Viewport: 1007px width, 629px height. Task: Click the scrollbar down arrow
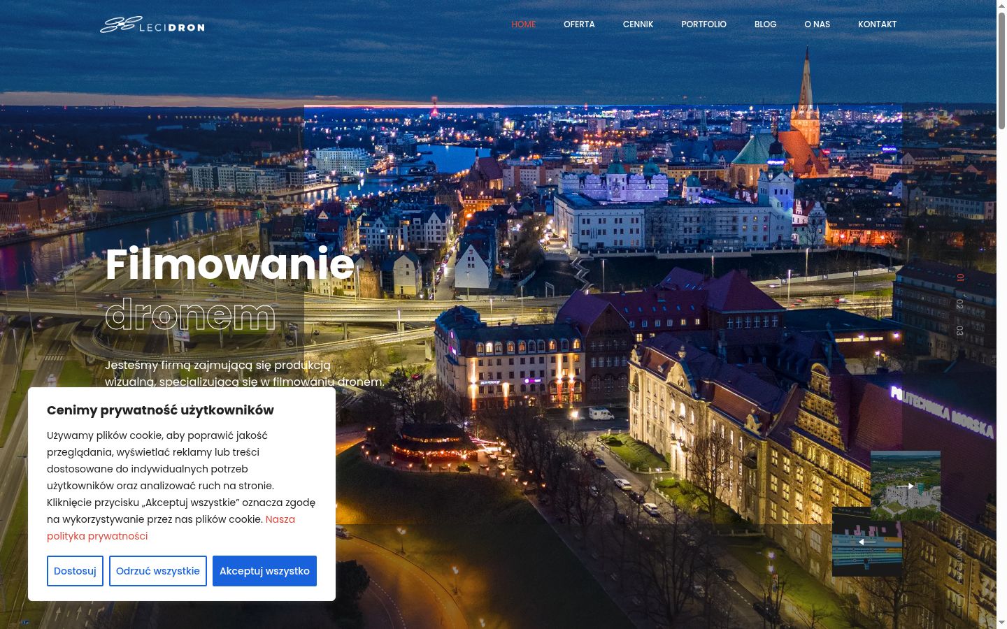(x=1001, y=623)
